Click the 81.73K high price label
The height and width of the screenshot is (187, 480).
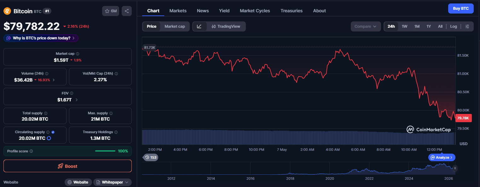(x=149, y=48)
